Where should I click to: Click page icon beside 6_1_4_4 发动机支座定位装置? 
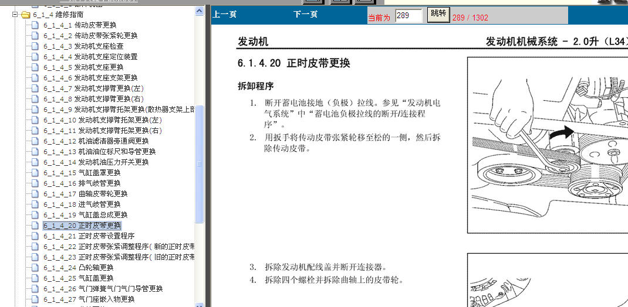point(35,57)
